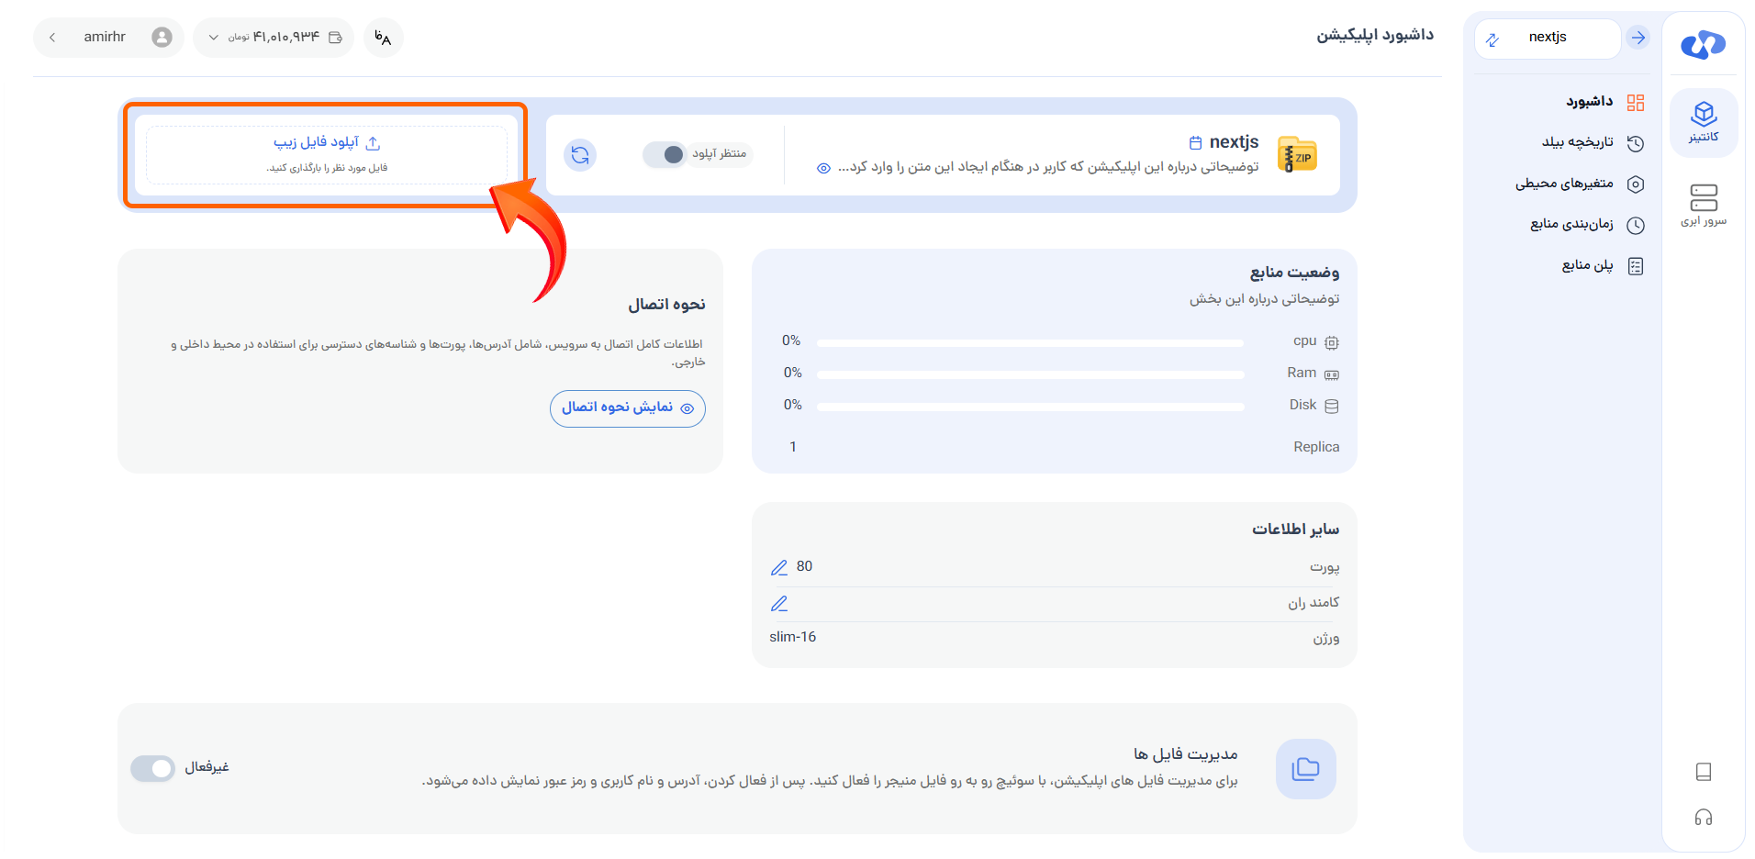Image resolution: width=1755 pixels, height=859 pixels.
Task: Click the cpu chip icon
Action: click(1332, 342)
